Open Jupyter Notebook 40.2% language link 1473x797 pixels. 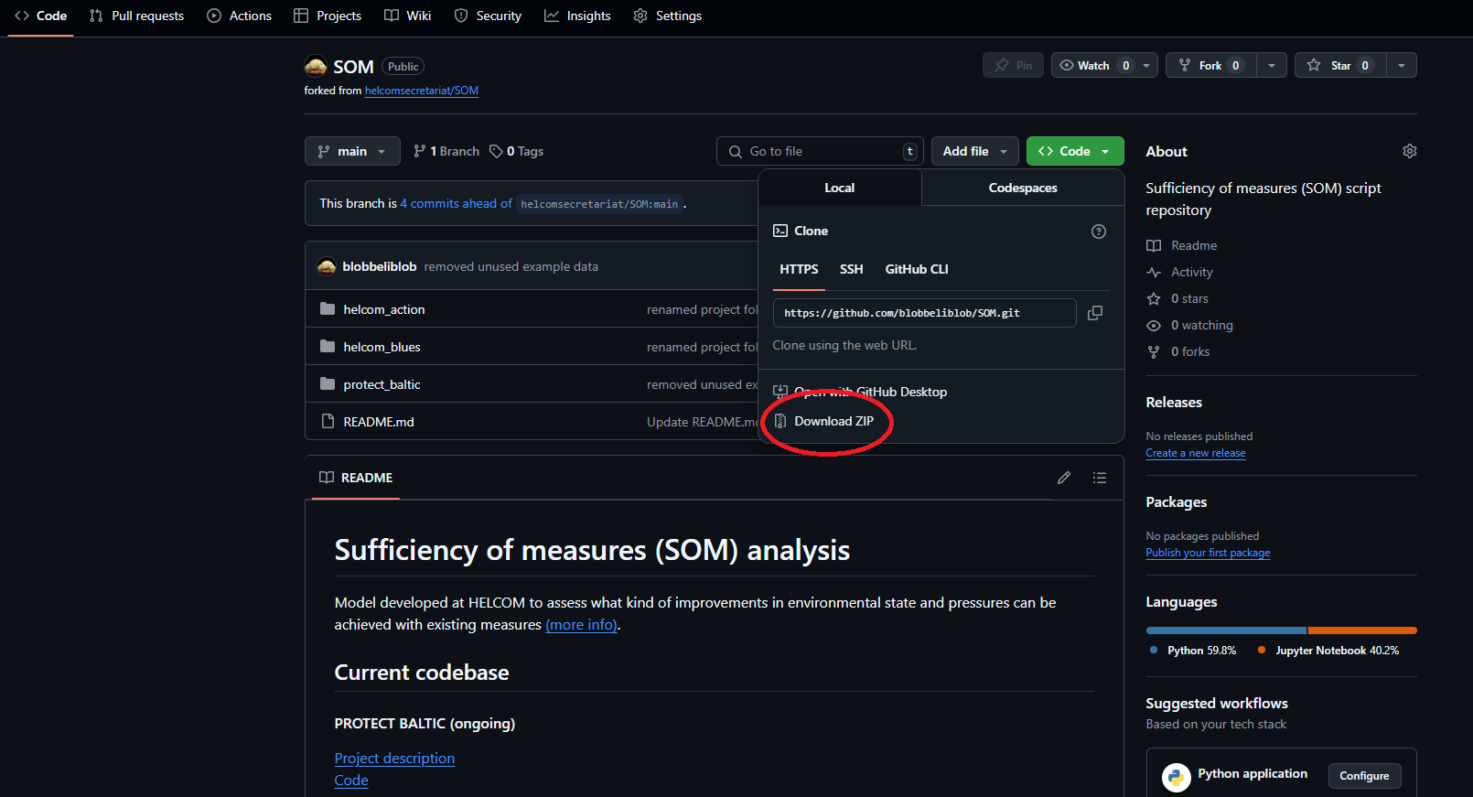pyautogui.click(x=1328, y=651)
